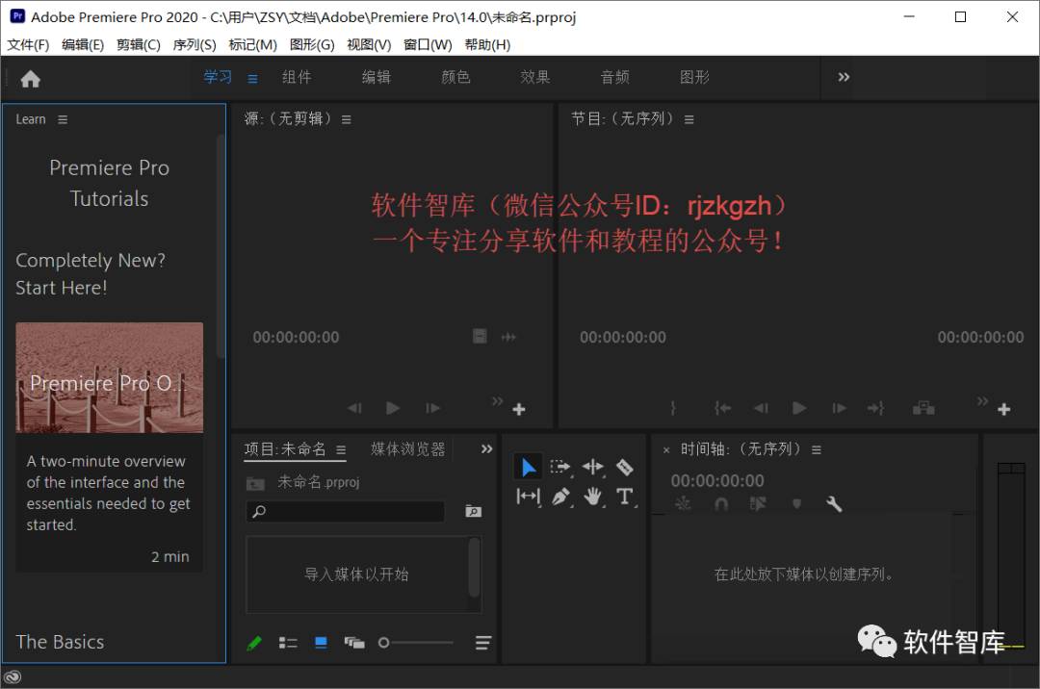Toggle linked selection in timeline
Screen dimensions: 1040x689
coord(758,504)
